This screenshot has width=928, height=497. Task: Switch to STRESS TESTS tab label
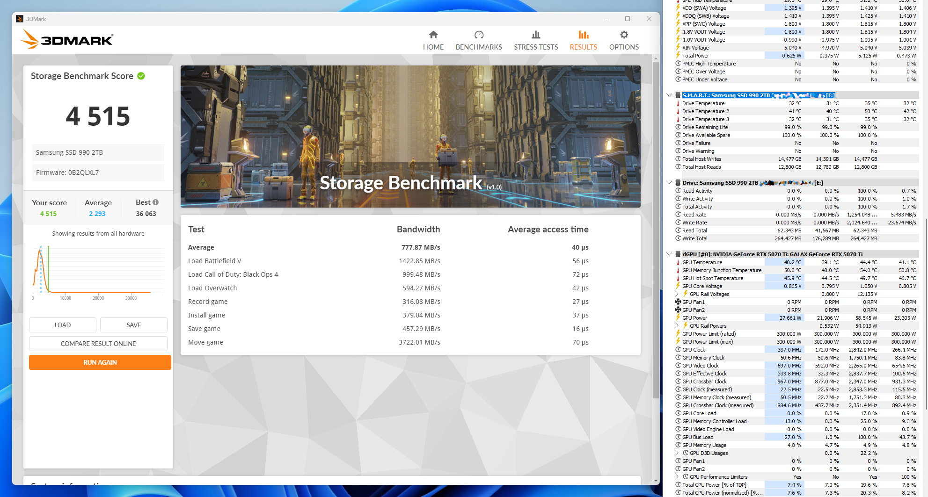tap(536, 47)
